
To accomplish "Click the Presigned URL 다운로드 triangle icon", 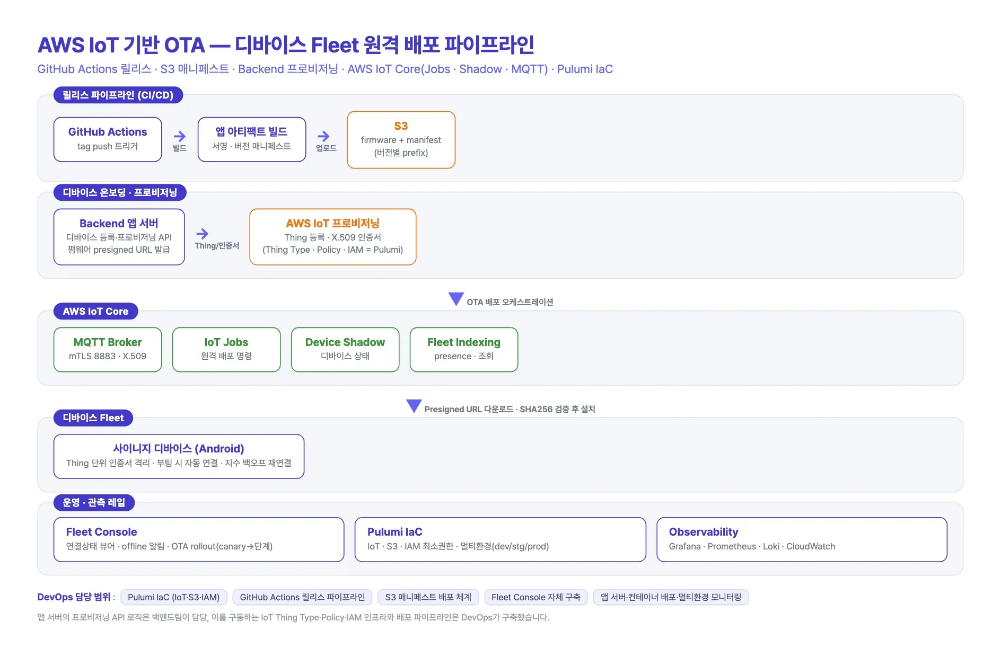I will click(x=414, y=406).
